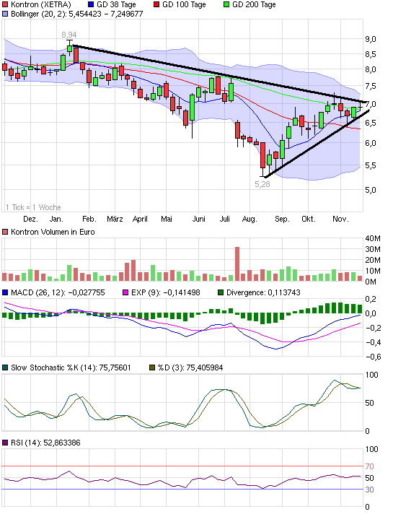
Task: Click the green Divergence legend swatch
Action: (221, 292)
